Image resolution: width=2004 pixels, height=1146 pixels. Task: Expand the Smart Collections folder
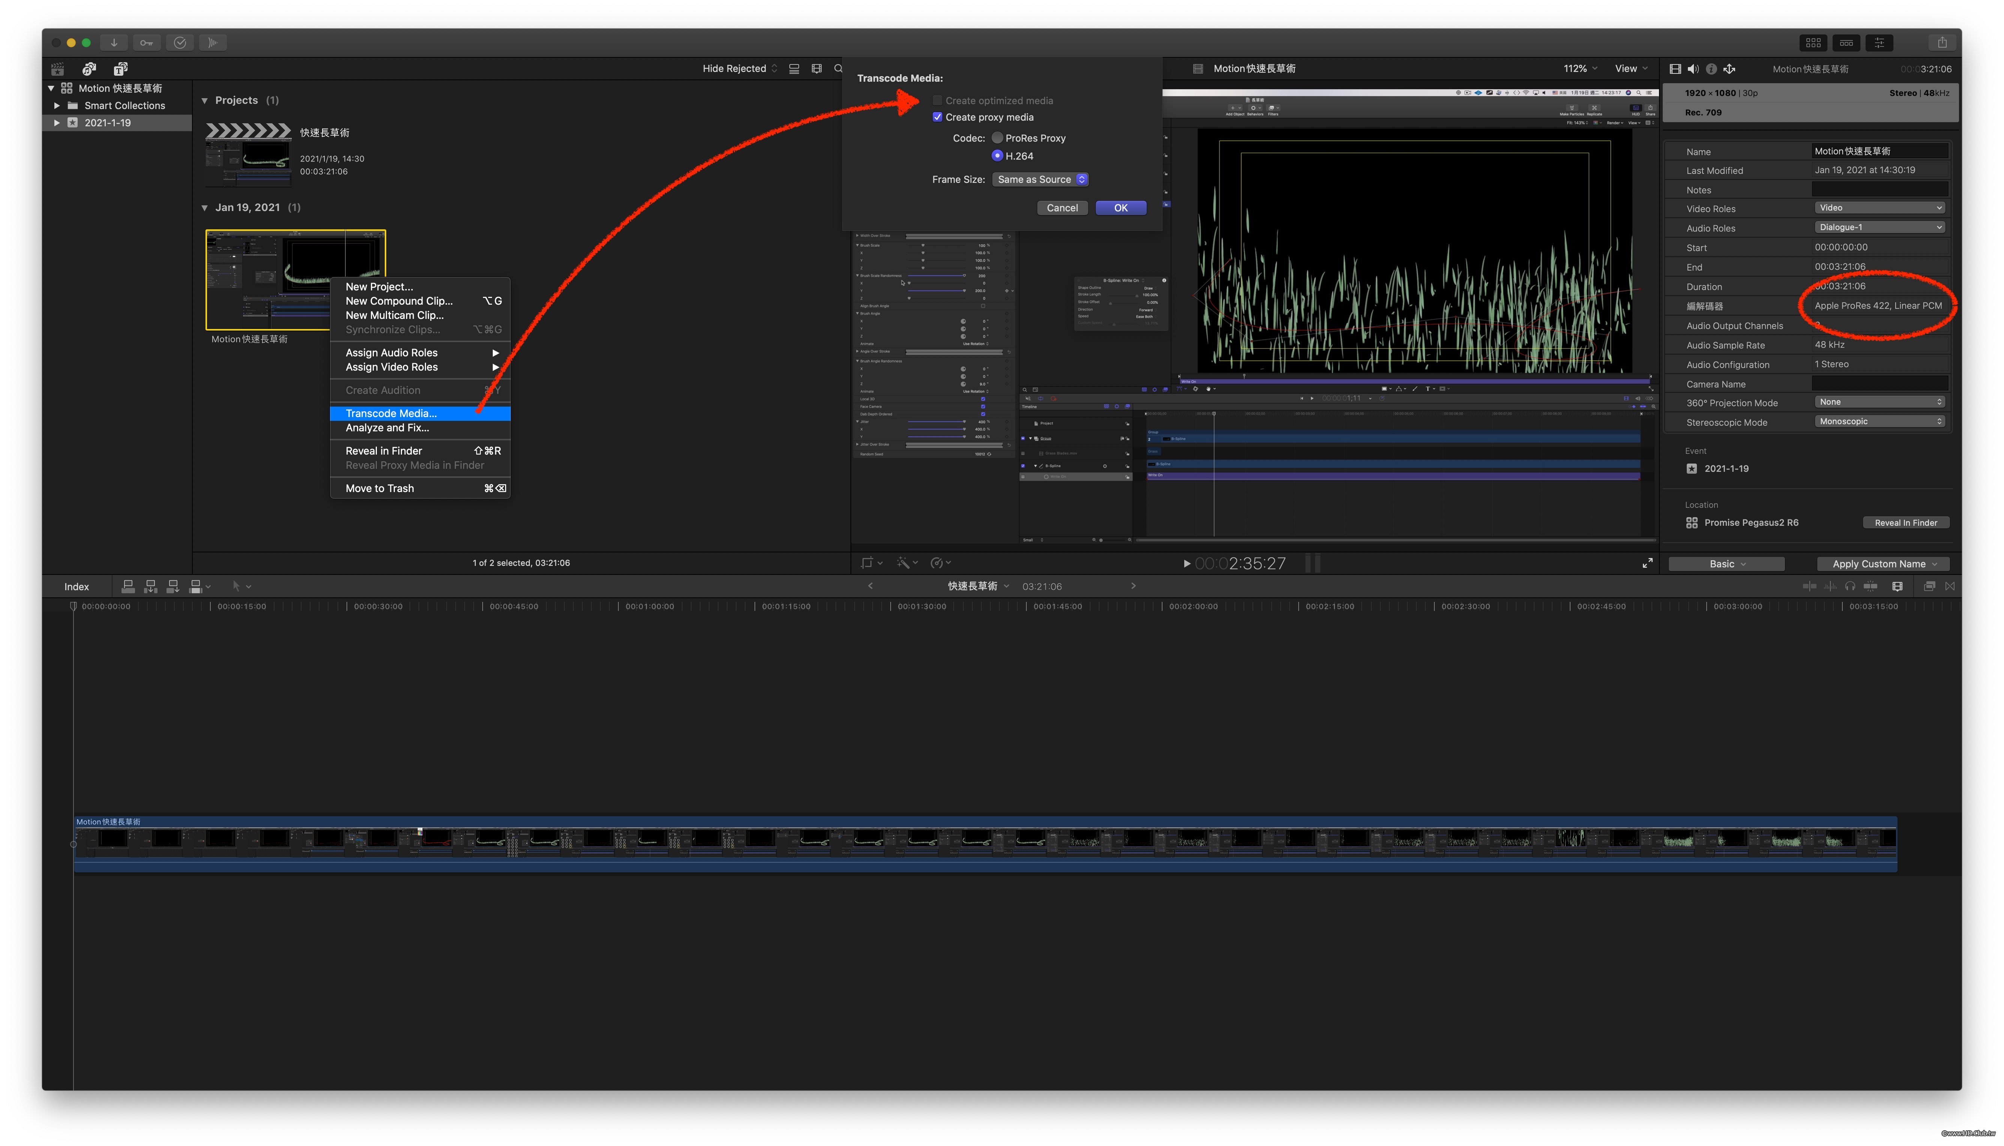tap(57, 105)
